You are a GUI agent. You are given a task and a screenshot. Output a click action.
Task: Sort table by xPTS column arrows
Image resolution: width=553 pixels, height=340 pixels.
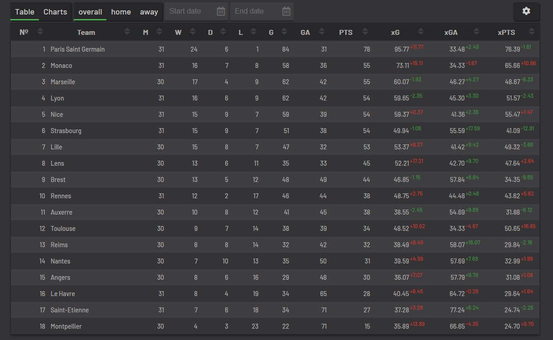click(x=531, y=32)
